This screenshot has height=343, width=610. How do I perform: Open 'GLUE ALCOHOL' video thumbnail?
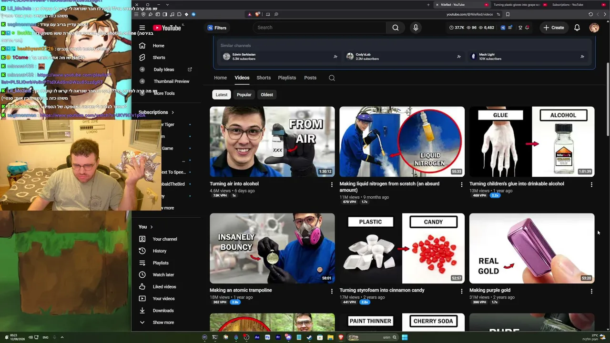tap(532, 141)
